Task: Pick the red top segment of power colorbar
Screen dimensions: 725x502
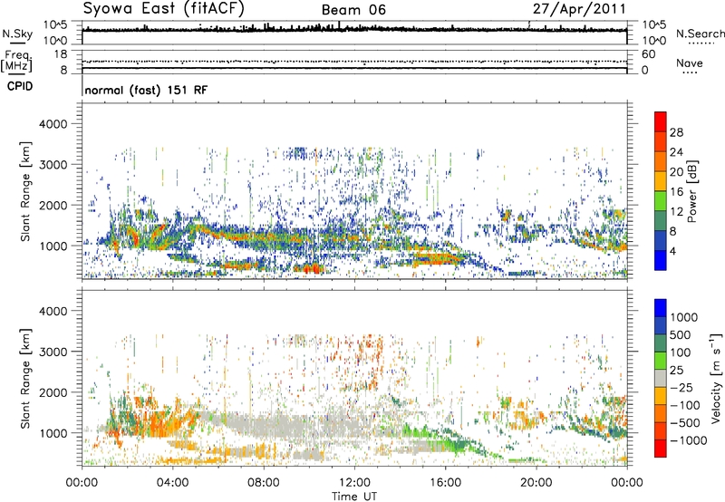Action: coord(661,121)
